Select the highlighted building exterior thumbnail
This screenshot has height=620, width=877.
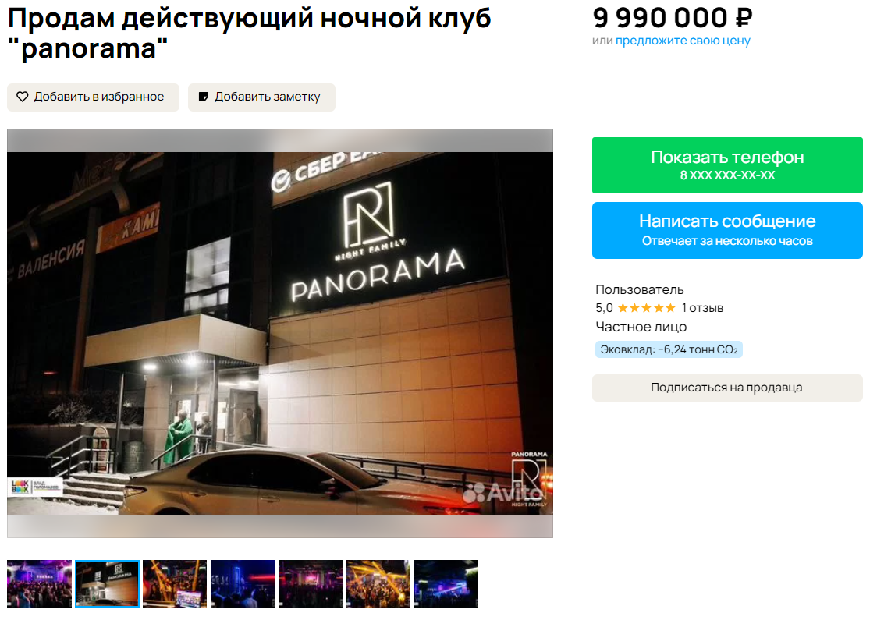107,583
